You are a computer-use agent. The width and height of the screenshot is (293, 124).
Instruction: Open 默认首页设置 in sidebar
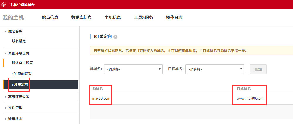(x=22, y=63)
